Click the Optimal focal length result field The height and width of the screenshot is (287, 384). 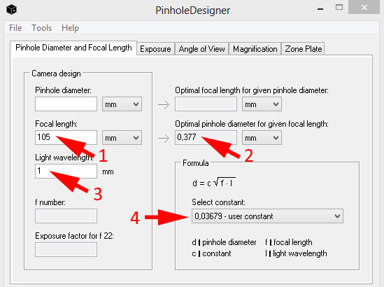pos(206,104)
